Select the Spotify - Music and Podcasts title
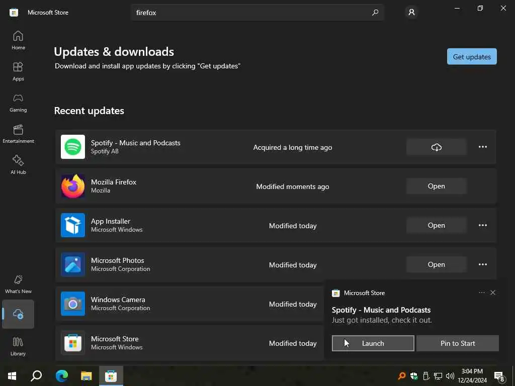This screenshot has width=515, height=386. click(x=136, y=143)
